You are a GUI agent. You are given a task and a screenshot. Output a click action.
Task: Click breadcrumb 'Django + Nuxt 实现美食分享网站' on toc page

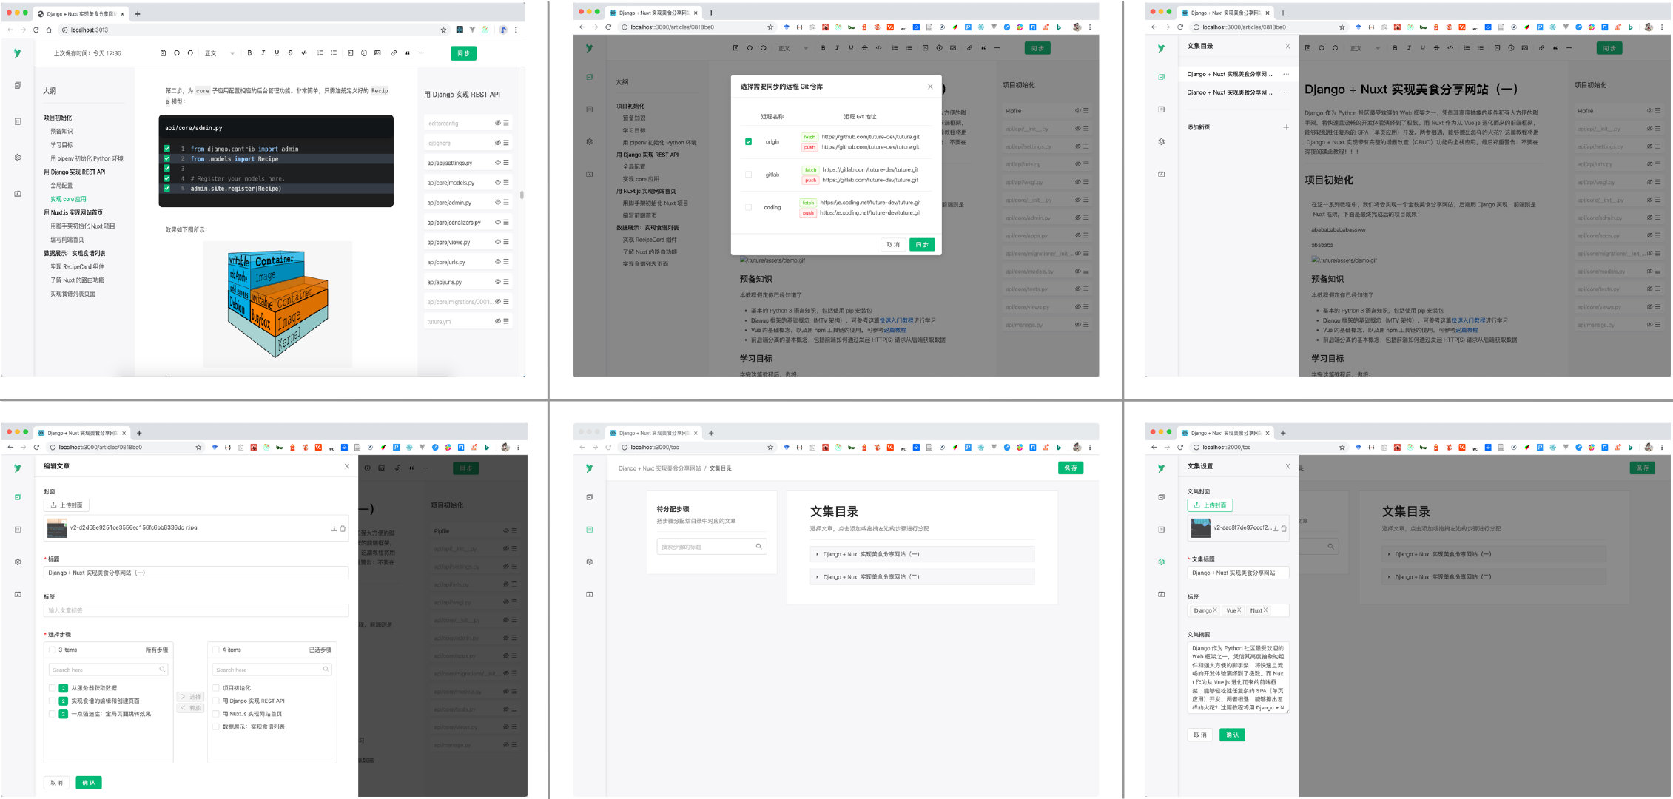(660, 468)
